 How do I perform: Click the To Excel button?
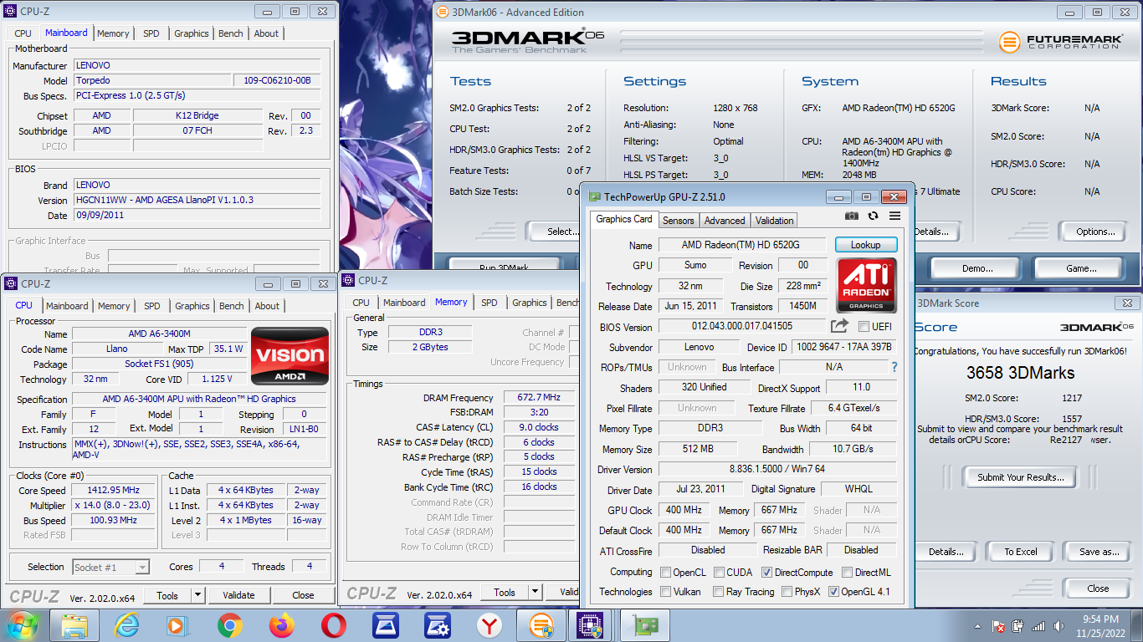(x=1021, y=552)
